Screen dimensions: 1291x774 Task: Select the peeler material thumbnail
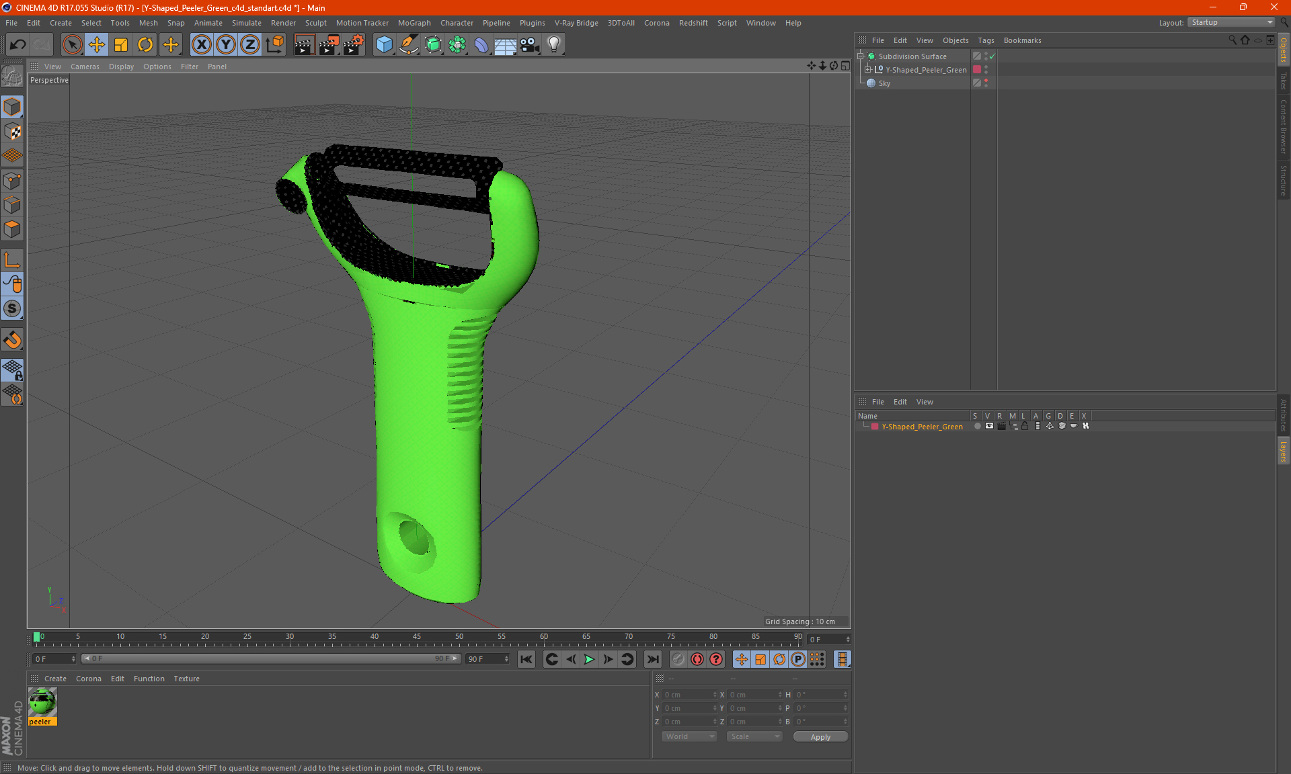click(42, 702)
